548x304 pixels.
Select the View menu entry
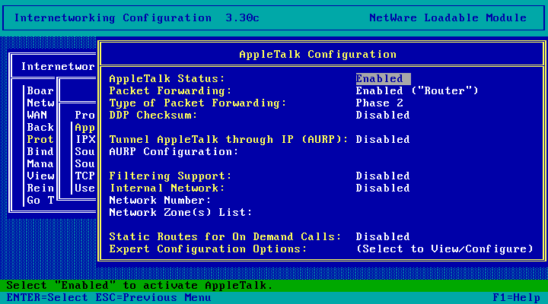pyautogui.click(x=40, y=176)
